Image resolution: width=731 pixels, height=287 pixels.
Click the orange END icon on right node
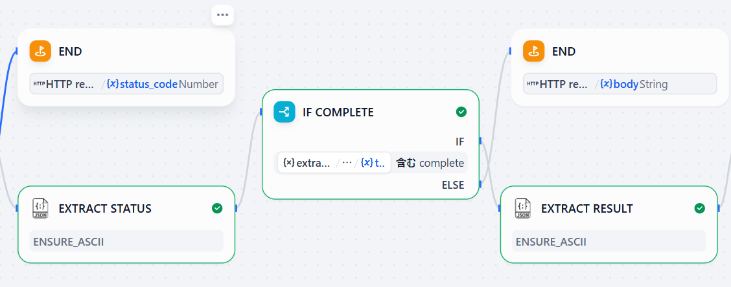tap(534, 51)
